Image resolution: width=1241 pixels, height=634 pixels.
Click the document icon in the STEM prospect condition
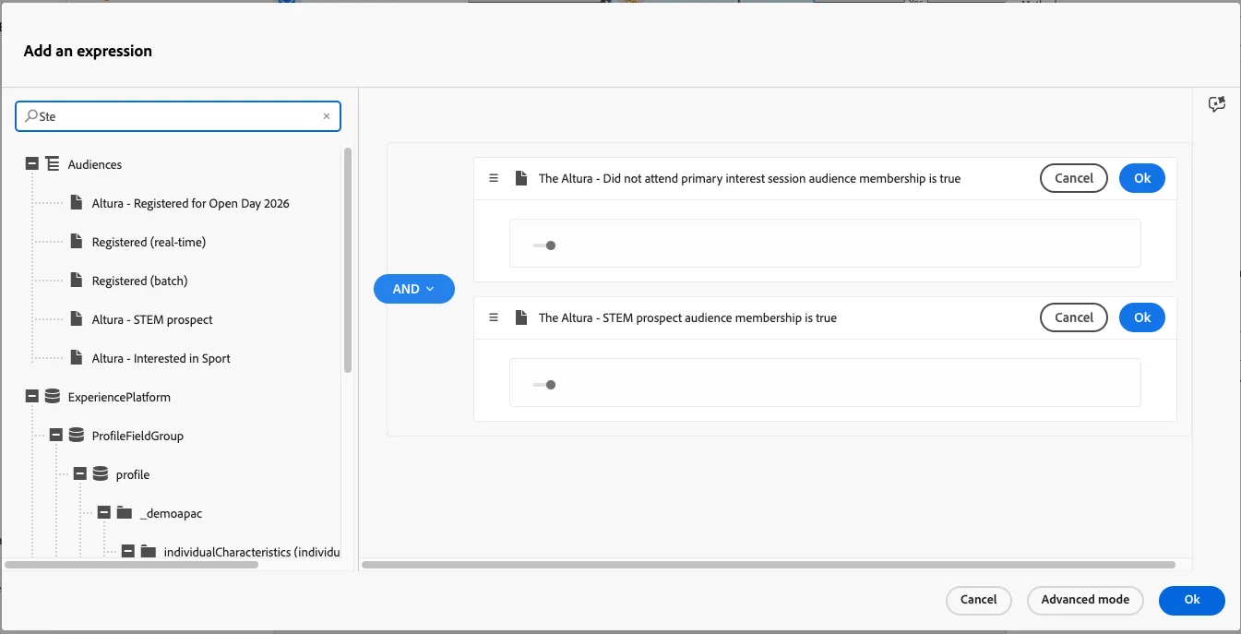pos(521,317)
